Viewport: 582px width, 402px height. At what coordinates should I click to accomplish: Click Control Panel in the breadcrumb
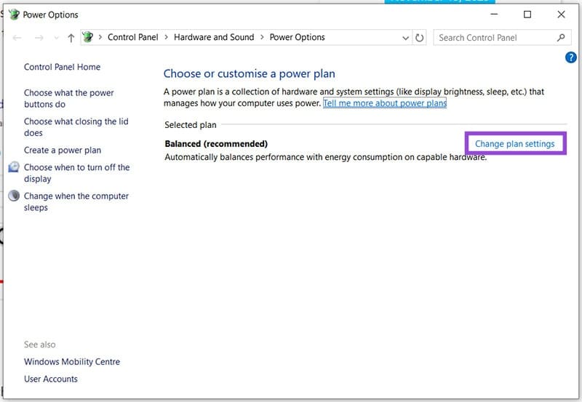[x=132, y=37]
